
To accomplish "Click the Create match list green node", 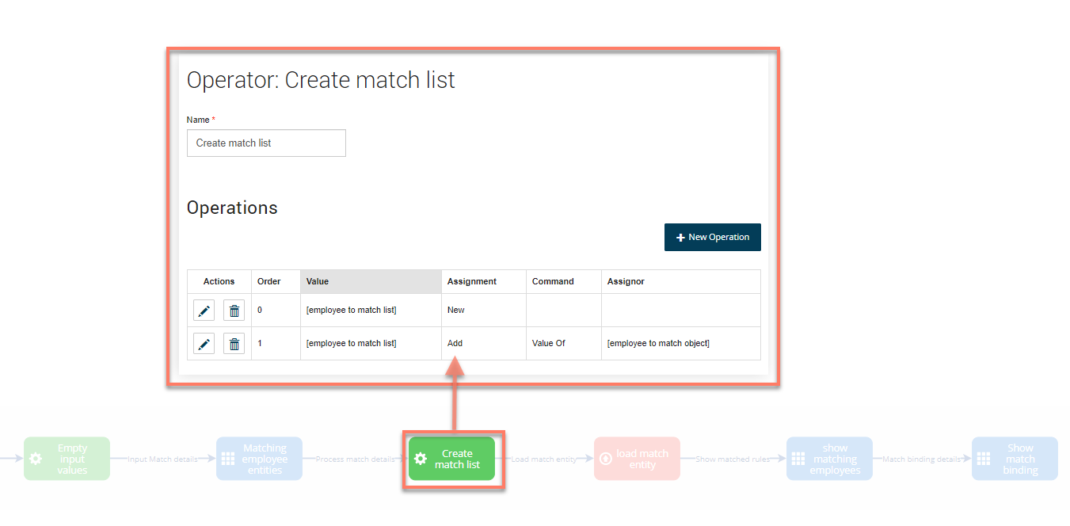I will (x=451, y=458).
